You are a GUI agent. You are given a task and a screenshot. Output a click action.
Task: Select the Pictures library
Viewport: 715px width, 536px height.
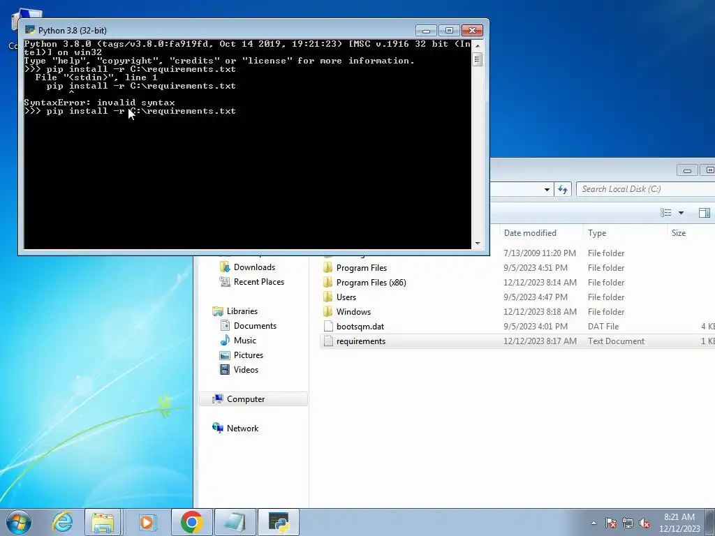click(248, 355)
